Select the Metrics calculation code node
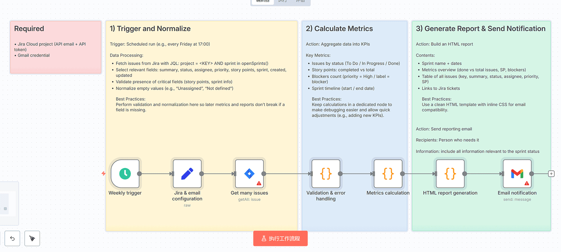The image size is (561, 252). pyautogui.click(x=388, y=174)
